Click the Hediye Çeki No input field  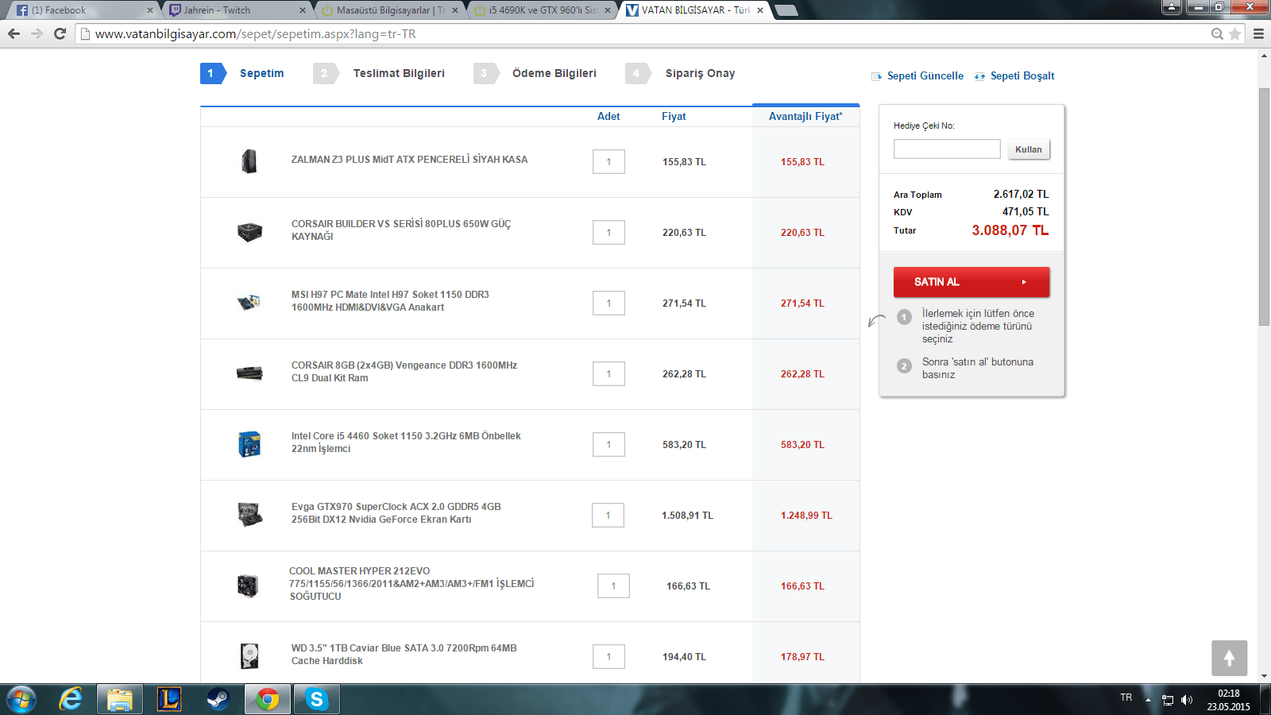coord(947,149)
